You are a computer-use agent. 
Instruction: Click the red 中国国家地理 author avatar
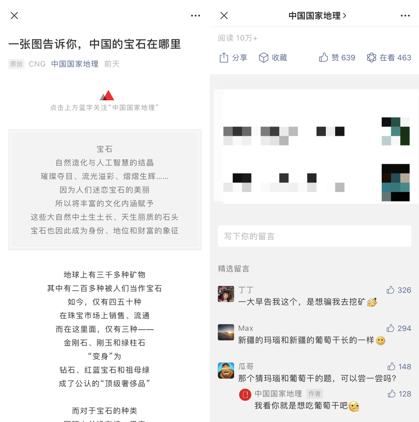coord(245,394)
